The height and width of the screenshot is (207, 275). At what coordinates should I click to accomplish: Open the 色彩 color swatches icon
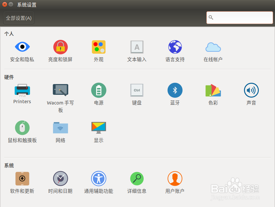click(213, 90)
